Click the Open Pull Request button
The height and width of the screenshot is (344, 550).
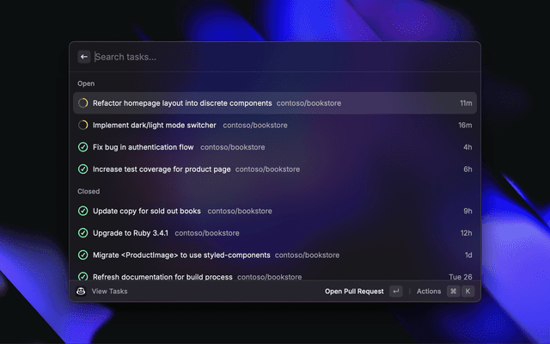pyautogui.click(x=354, y=292)
